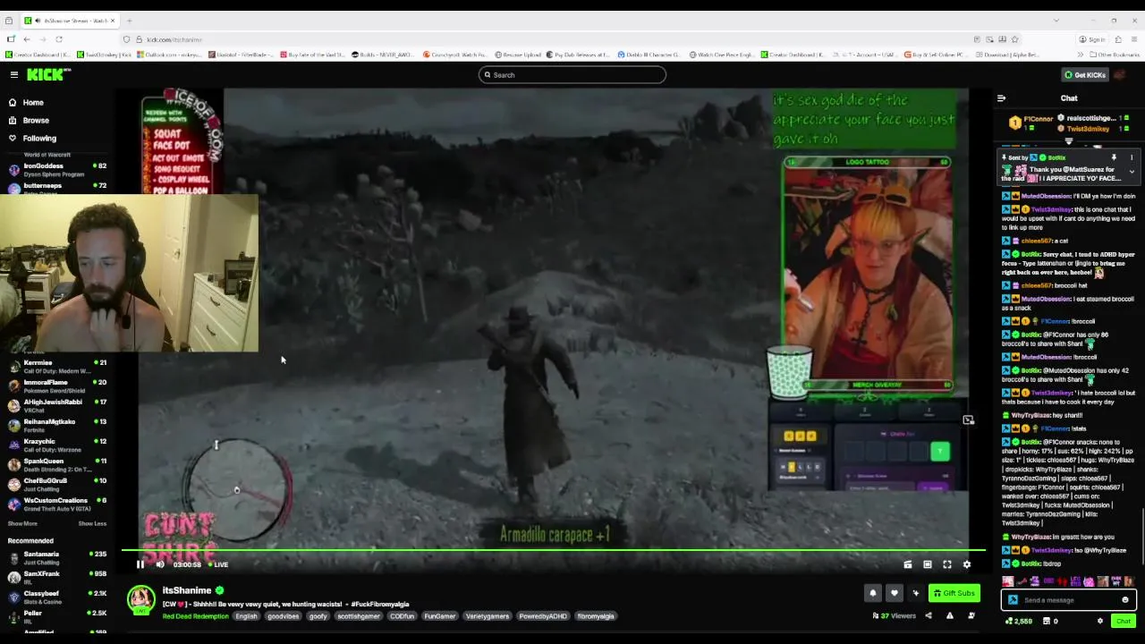Select the English tag
This screenshot has width=1145, height=644.
coord(247,616)
